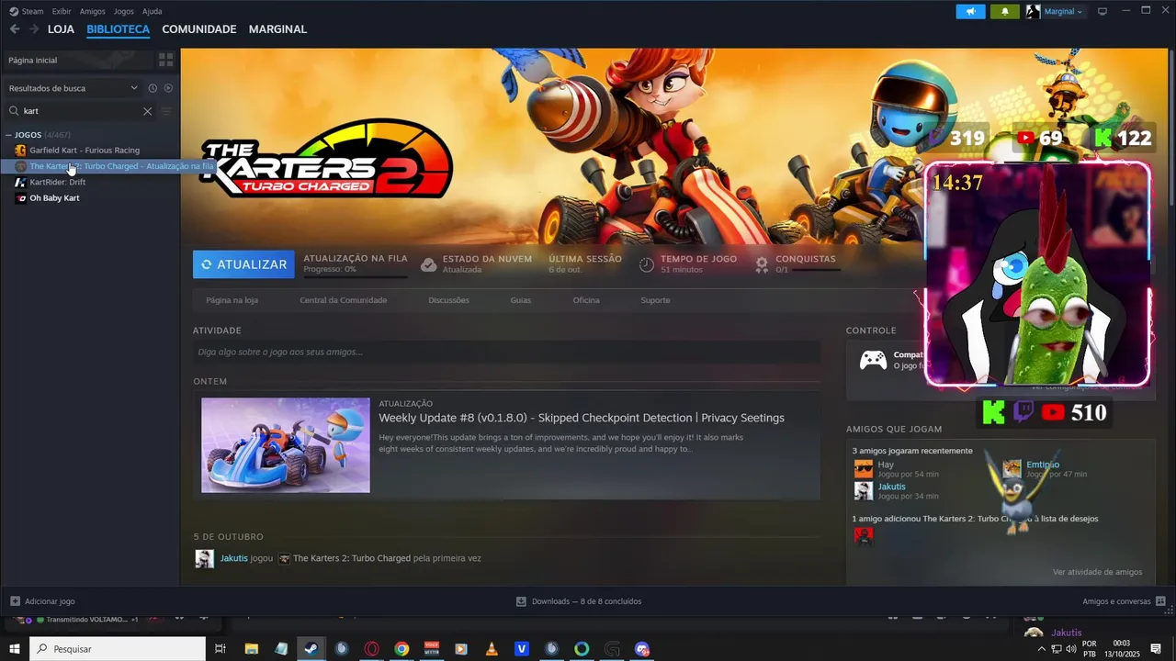Screen dimensions: 1176x661
Task: Open the Oficina tab
Action: (x=586, y=300)
